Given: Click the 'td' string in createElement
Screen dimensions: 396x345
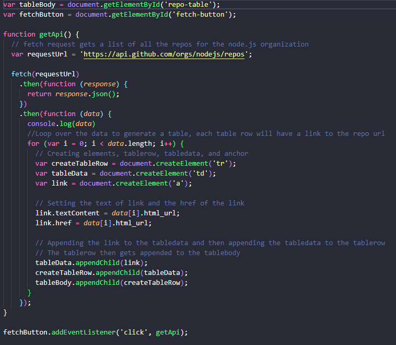Looking at the screenshot, I should tap(200, 174).
